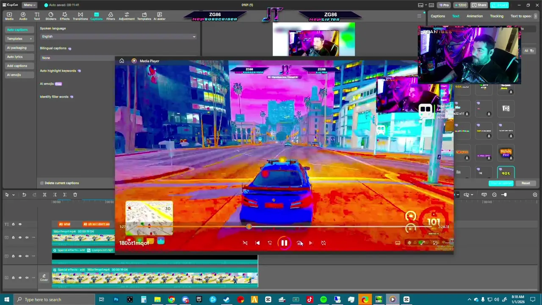Toggle shuffle in Media Player
The height and width of the screenshot is (305, 542).
point(245,243)
